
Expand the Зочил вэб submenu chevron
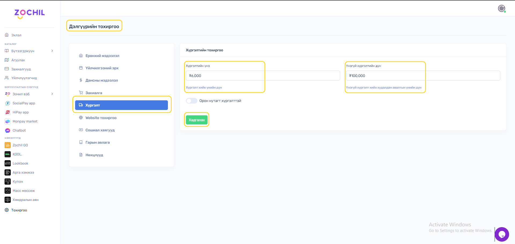click(52, 94)
